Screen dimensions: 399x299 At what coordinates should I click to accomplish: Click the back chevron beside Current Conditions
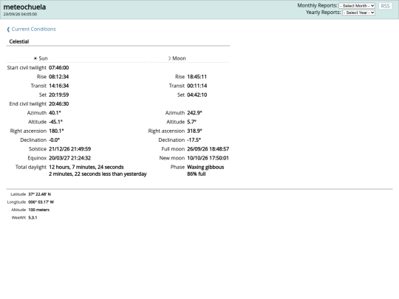coord(8,30)
